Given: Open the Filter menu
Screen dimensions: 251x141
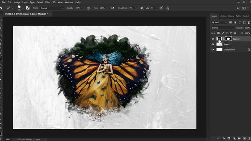Looking at the screenshot, I should [x=48, y=2].
